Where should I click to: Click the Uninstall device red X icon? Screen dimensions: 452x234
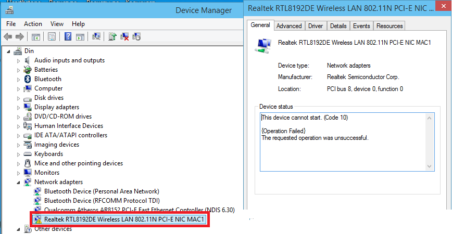(124, 36)
